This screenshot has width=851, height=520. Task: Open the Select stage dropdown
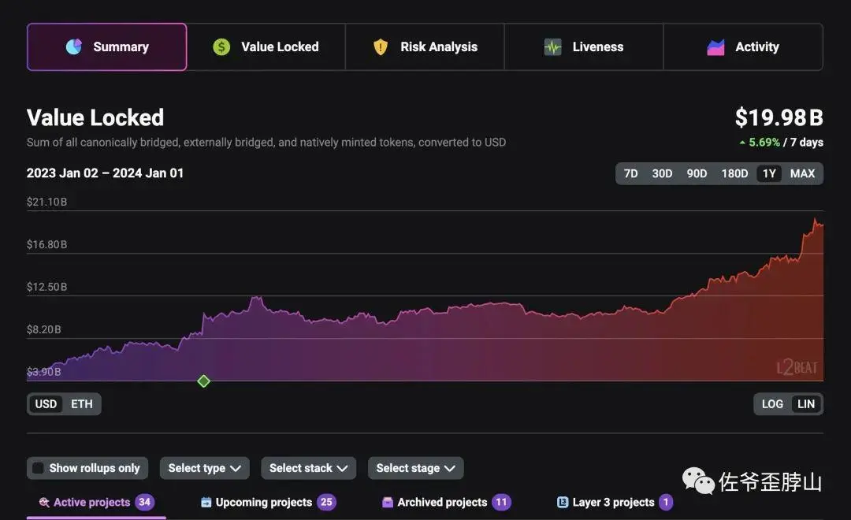(415, 468)
